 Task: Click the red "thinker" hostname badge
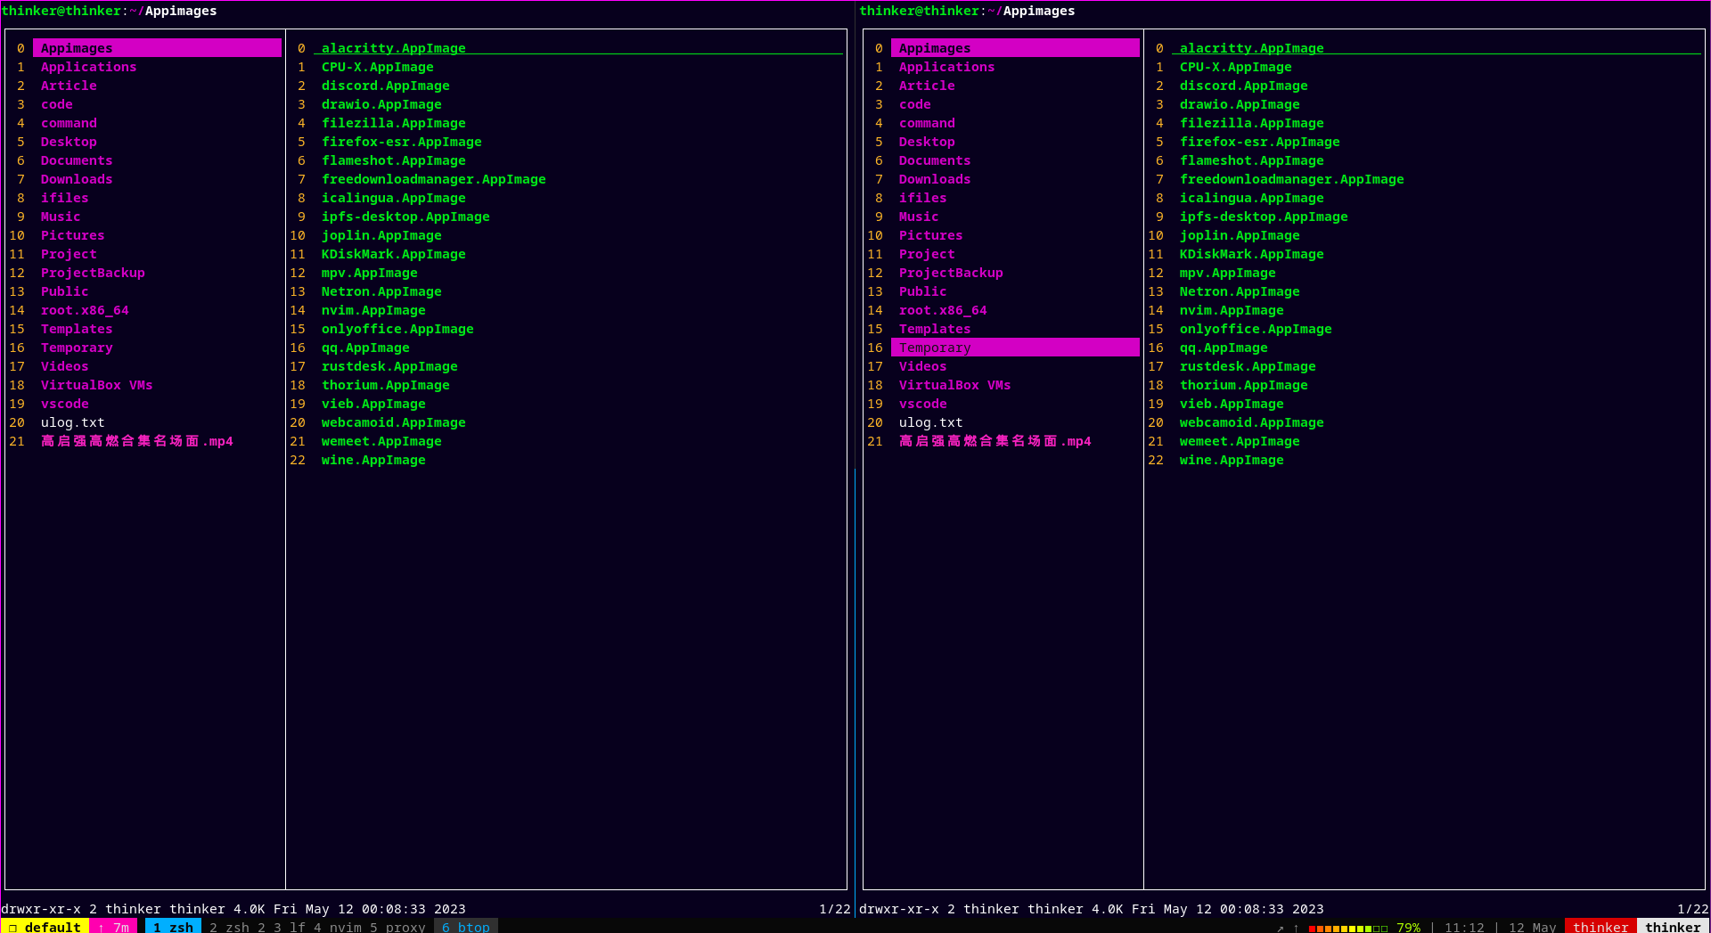coord(1600,927)
